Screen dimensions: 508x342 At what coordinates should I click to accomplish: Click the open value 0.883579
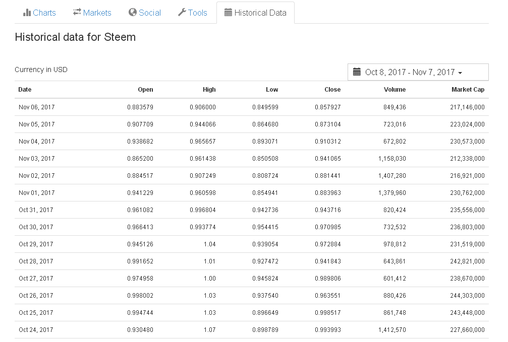tap(140, 107)
